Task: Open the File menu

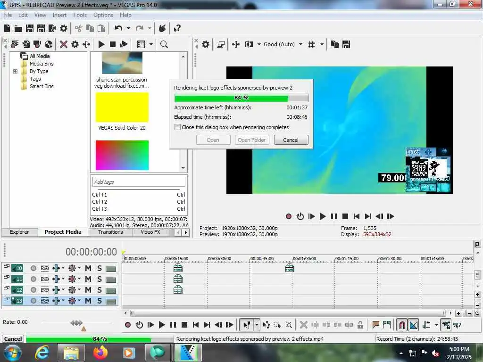Action: (8, 15)
